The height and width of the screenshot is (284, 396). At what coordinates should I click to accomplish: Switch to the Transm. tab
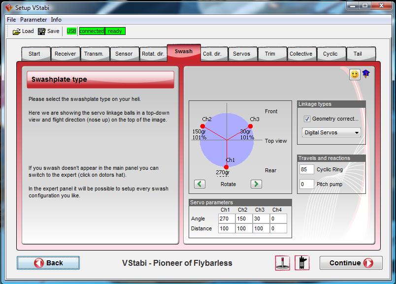pos(95,54)
